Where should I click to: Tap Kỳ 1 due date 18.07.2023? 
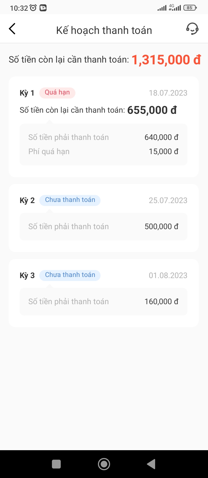coord(168,93)
